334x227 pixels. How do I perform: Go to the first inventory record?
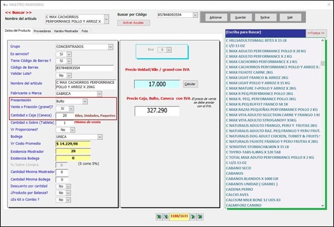point(159,216)
